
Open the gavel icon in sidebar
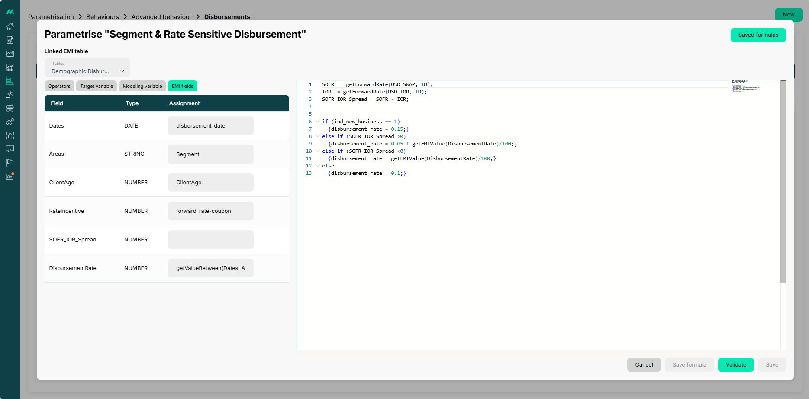[x=10, y=95]
